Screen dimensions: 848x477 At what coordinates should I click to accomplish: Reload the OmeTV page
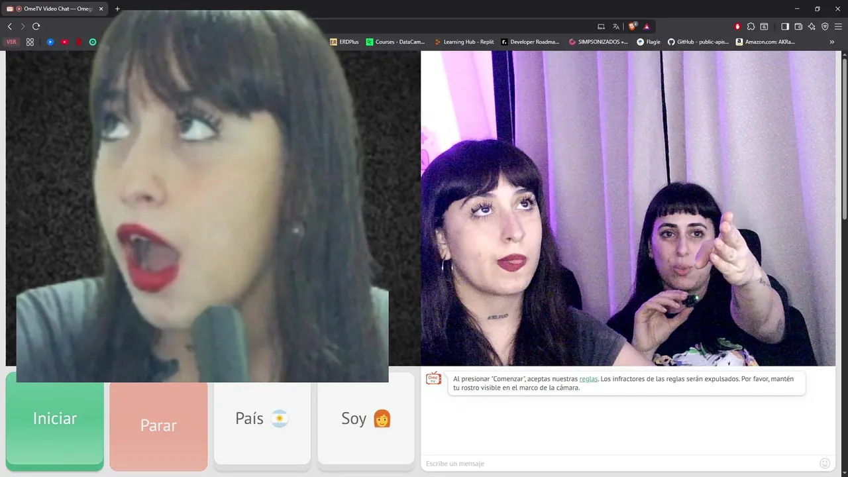[36, 26]
